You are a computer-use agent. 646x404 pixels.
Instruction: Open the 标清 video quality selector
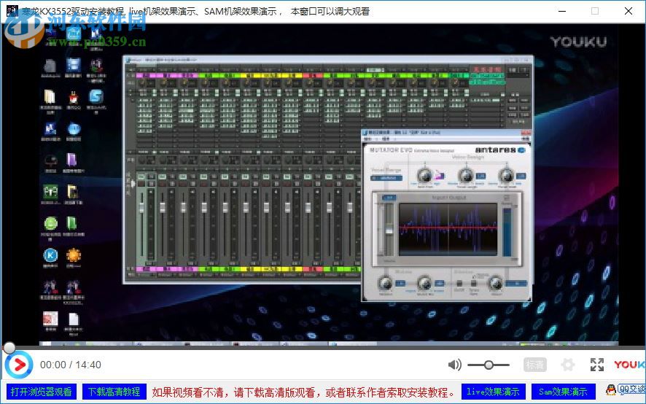[x=534, y=365]
